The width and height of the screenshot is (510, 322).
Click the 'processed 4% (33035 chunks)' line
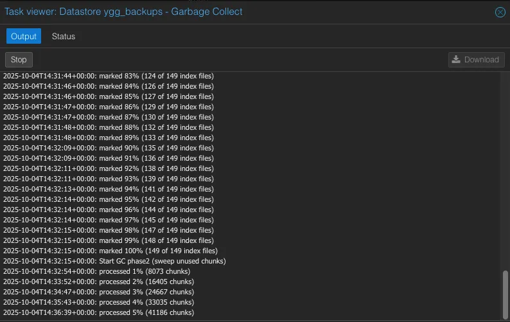(x=98, y=302)
